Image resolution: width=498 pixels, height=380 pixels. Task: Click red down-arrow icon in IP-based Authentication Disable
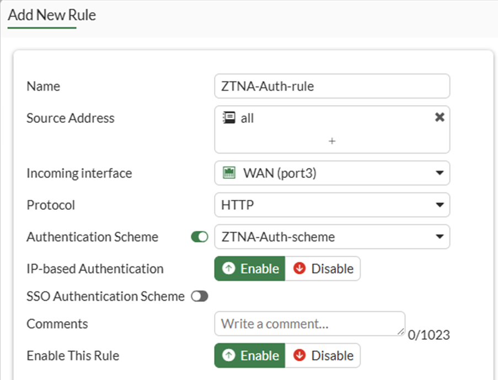coord(300,269)
